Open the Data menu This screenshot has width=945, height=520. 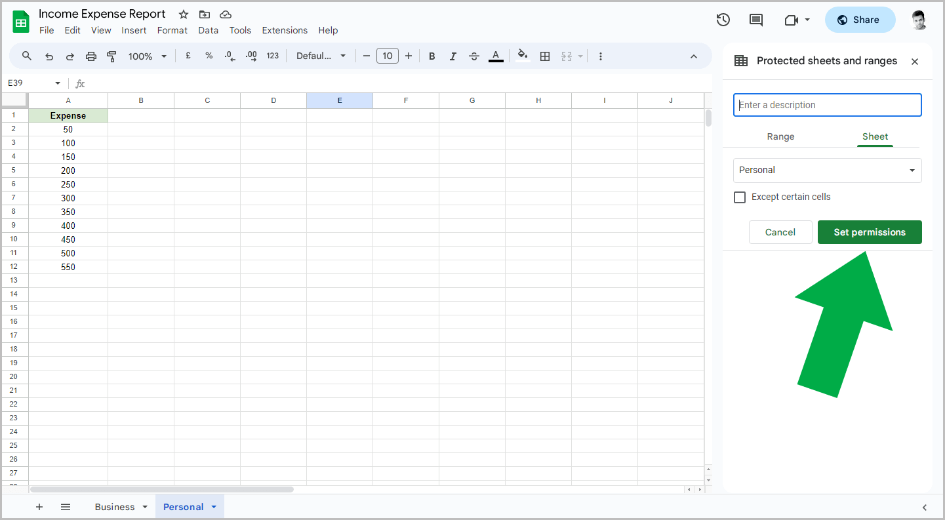(x=208, y=30)
